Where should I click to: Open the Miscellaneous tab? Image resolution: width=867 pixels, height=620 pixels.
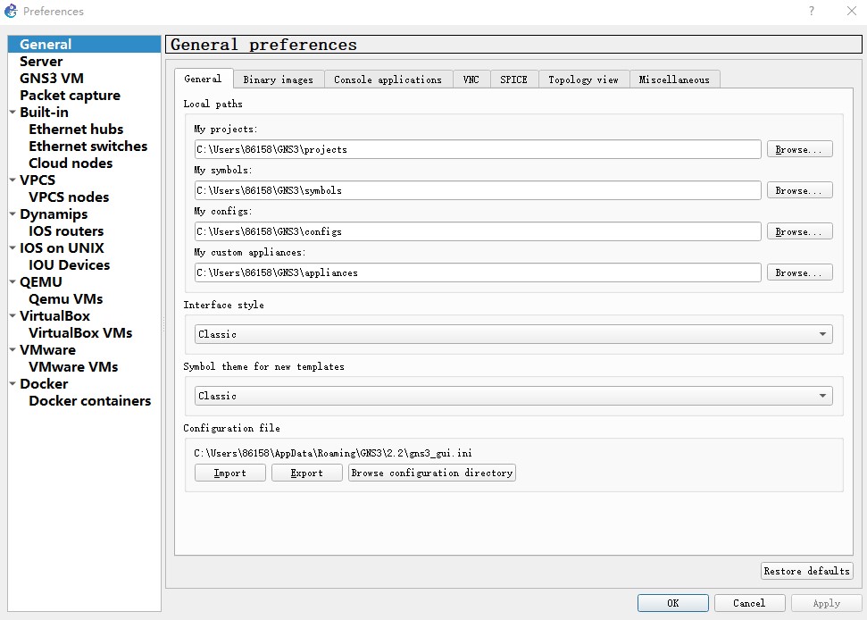click(674, 80)
